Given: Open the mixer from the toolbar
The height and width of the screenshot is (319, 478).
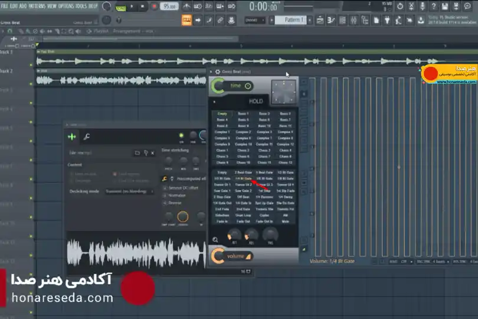Looking at the screenshot, I should pyautogui.click(x=353, y=21).
